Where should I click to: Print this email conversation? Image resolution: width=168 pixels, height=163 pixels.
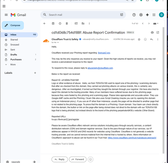point(152,33)
